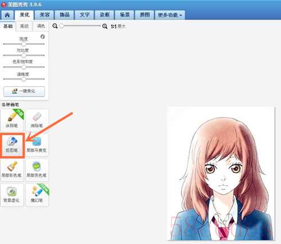Select the 消除笔 eraser pen tool
281x244 pixels.
37,120
